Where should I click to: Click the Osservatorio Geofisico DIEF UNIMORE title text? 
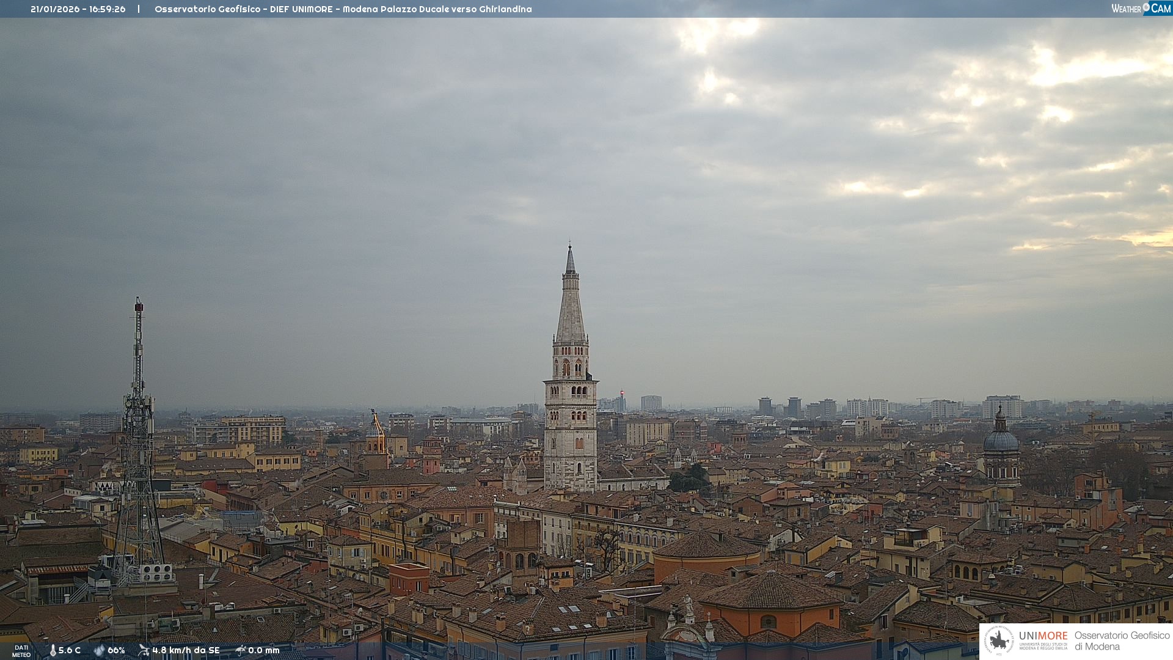tap(343, 9)
